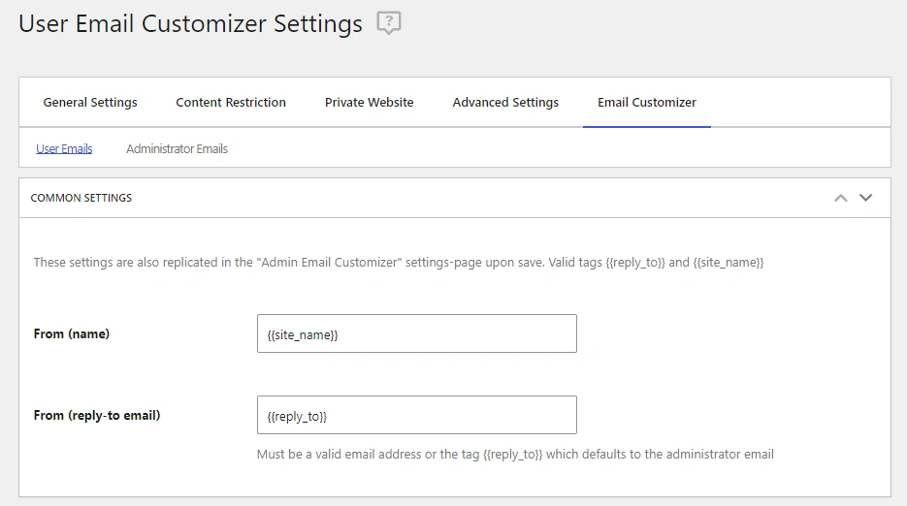Viewport: 907px width, 506px height.
Task: Click the up chevron in Common Settings
Action: pos(841,198)
